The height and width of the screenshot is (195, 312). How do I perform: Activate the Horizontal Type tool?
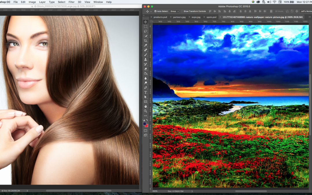(146, 92)
